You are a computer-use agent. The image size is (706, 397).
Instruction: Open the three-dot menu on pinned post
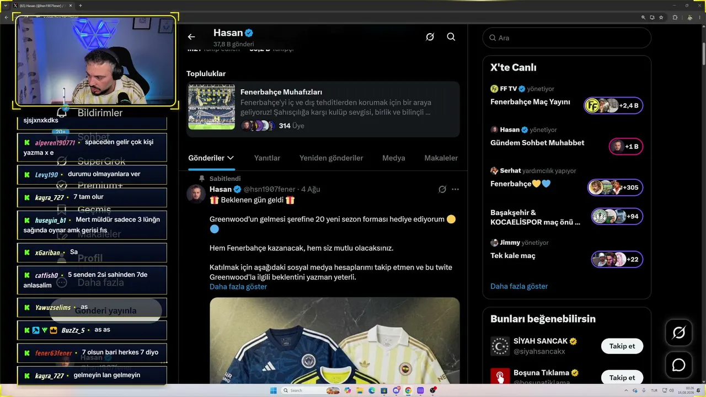tap(455, 189)
